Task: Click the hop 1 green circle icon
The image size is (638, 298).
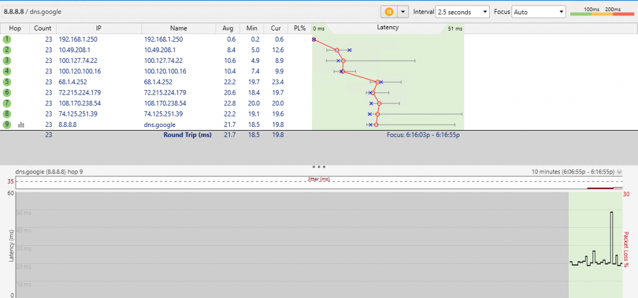Action: 7,39
